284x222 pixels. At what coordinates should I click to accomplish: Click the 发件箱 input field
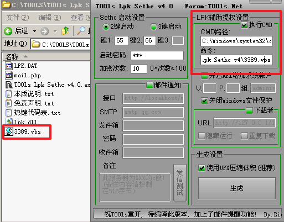click(153, 126)
